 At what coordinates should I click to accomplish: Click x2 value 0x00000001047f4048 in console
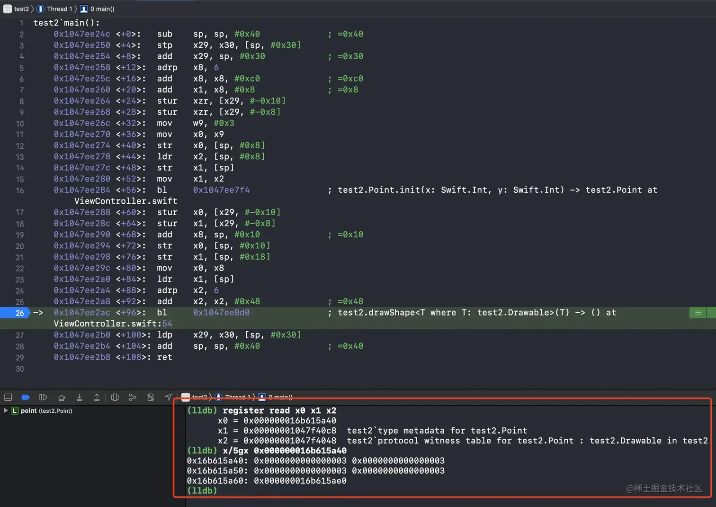pyautogui.click(x=290, y=440)
